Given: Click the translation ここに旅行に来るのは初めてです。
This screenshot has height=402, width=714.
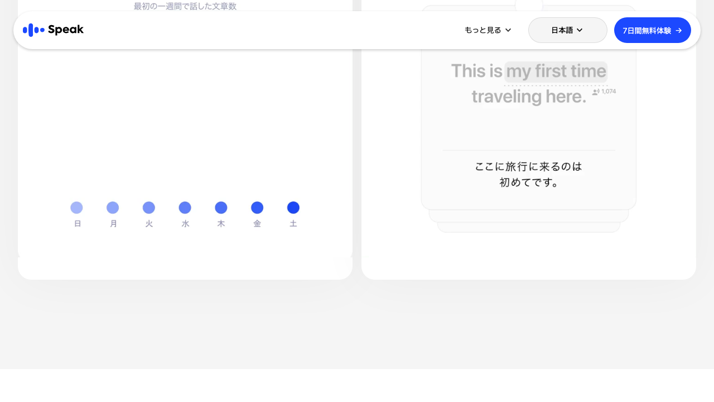Looking at the screenshot, I should coord(528,174).
